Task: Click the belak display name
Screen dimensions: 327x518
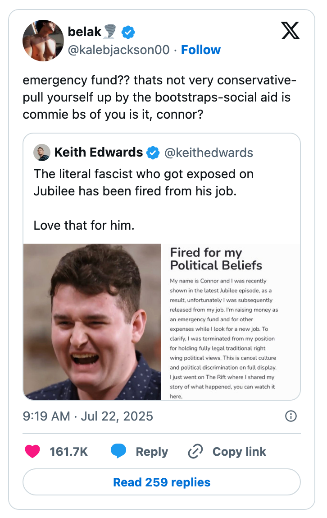Action: [x=85, y=32]
